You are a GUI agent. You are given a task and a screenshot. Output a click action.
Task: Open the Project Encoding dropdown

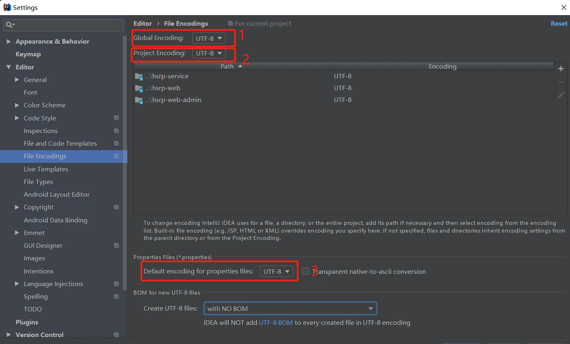pyautogui.click(x=209, y=53)
